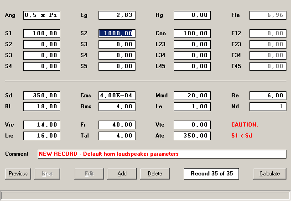Select the Mmd field containing 20,00

(192, 95)
